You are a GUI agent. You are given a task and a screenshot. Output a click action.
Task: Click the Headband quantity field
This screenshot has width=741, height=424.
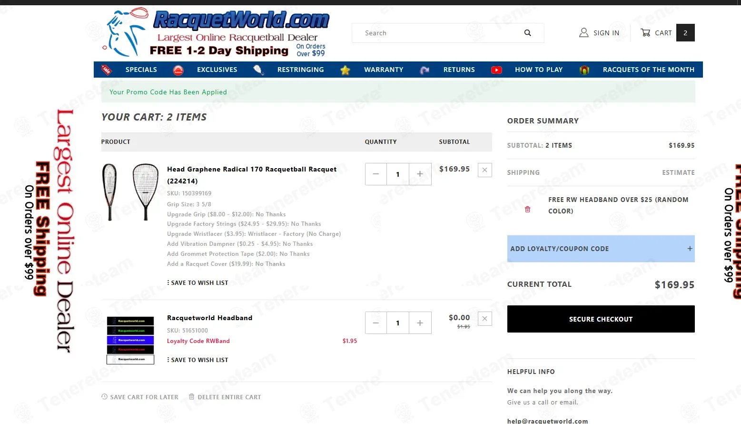click(398, 323)
